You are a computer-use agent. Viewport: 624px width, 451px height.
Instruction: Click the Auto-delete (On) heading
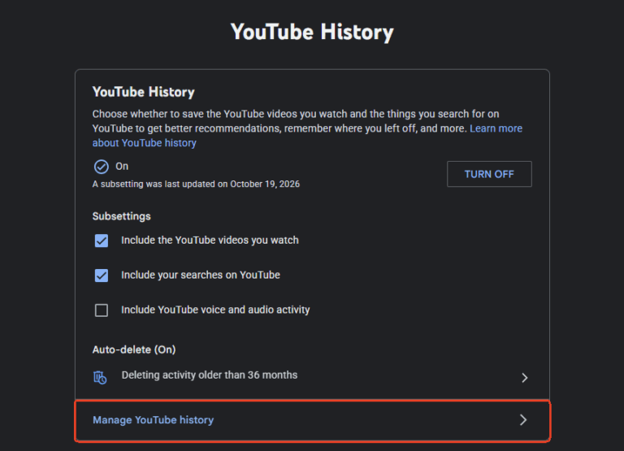(134, 349)
